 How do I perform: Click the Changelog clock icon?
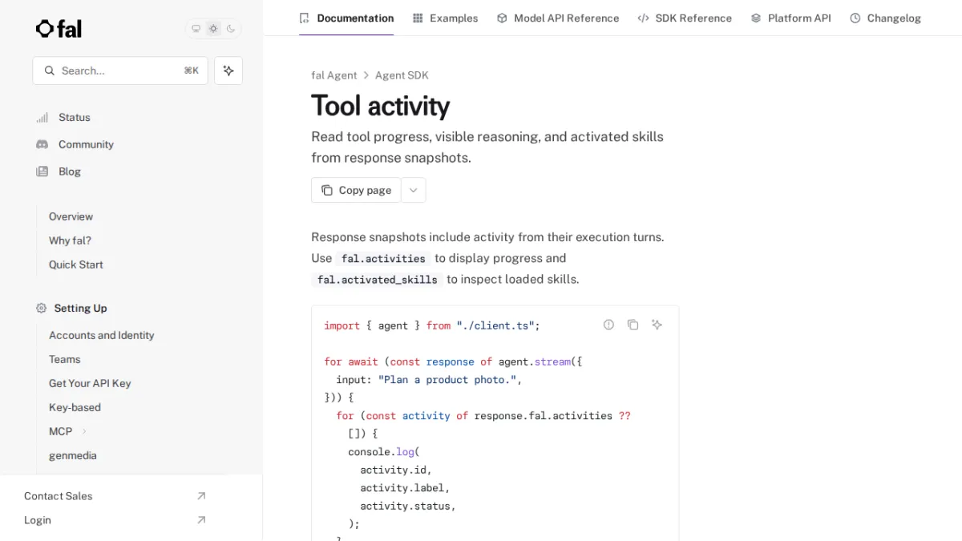[x=855, y=18]
